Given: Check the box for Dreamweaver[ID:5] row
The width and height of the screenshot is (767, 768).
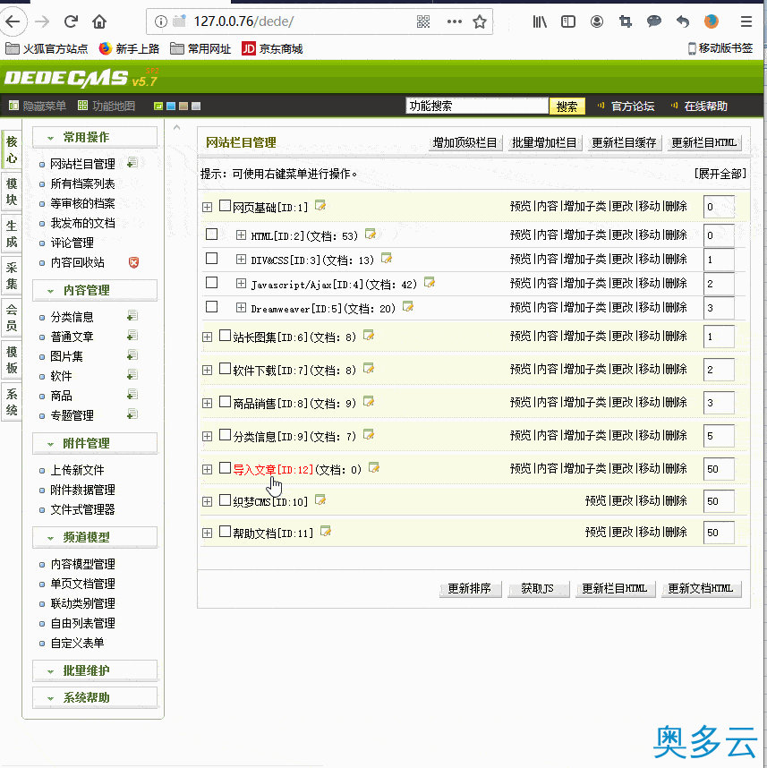Looking at the screenshot, I should [x=211, y=307].
